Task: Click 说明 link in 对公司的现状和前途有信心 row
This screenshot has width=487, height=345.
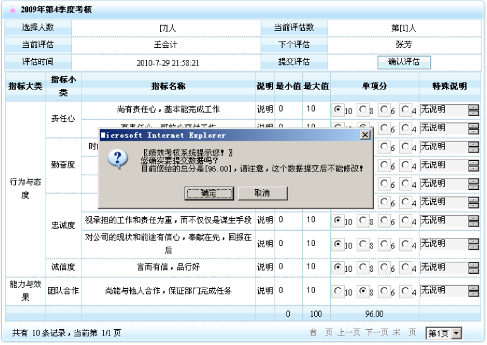Action: coord(265,243)
